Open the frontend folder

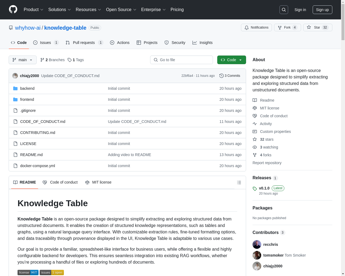click(x=27, y=99)
